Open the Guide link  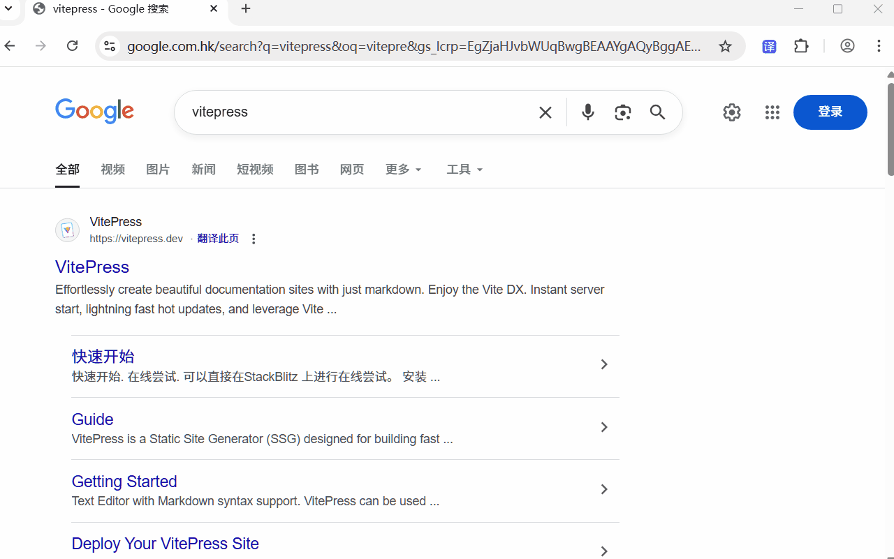92,419
